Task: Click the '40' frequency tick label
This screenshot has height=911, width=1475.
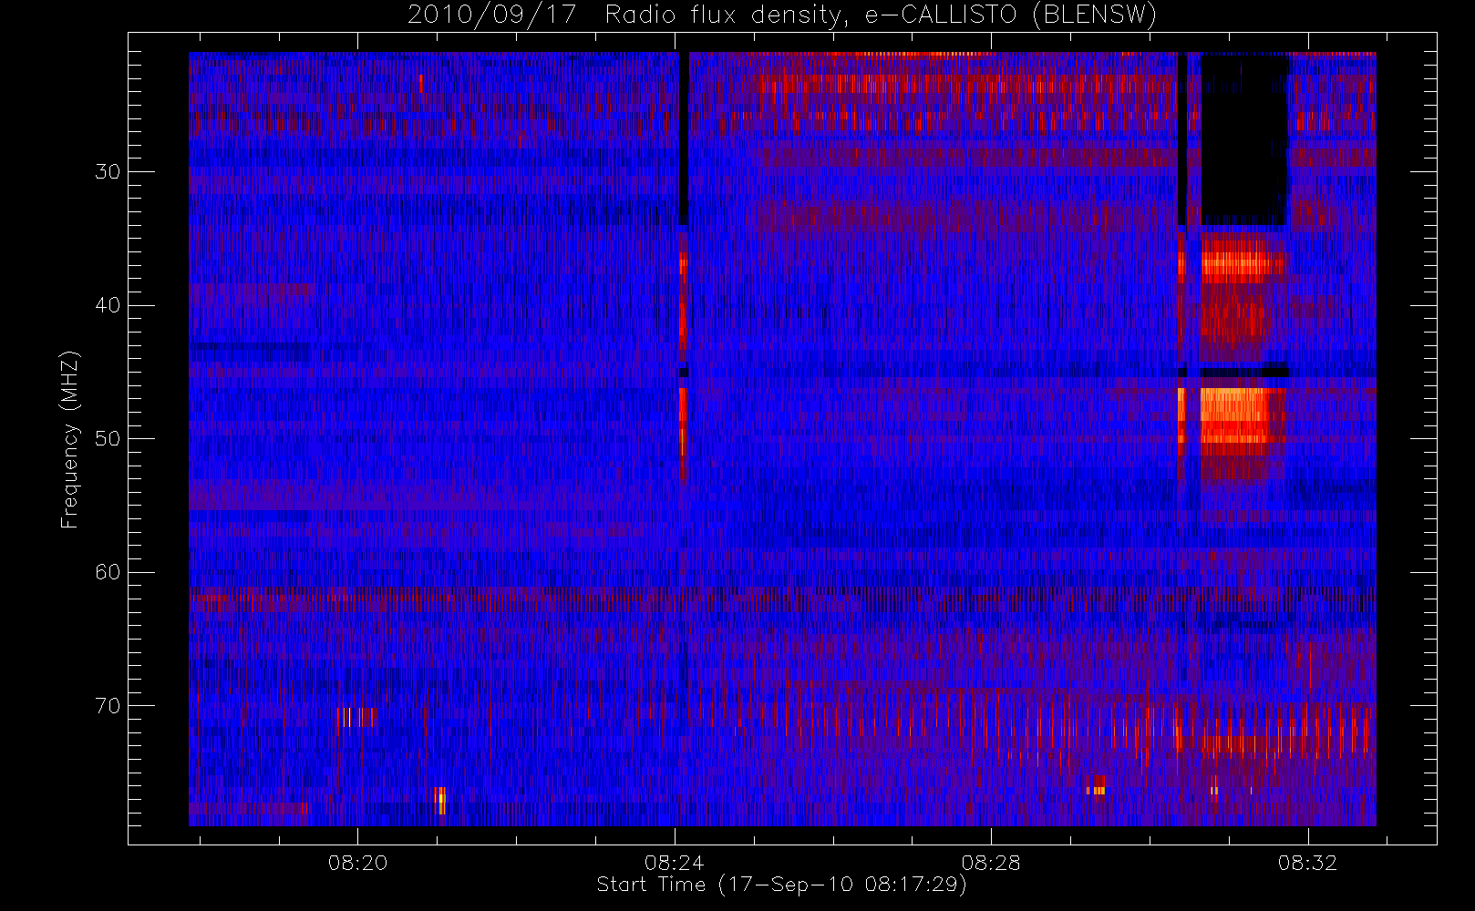Action: click(108, 305)
